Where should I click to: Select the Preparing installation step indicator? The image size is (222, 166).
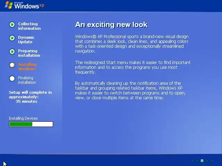12,52
